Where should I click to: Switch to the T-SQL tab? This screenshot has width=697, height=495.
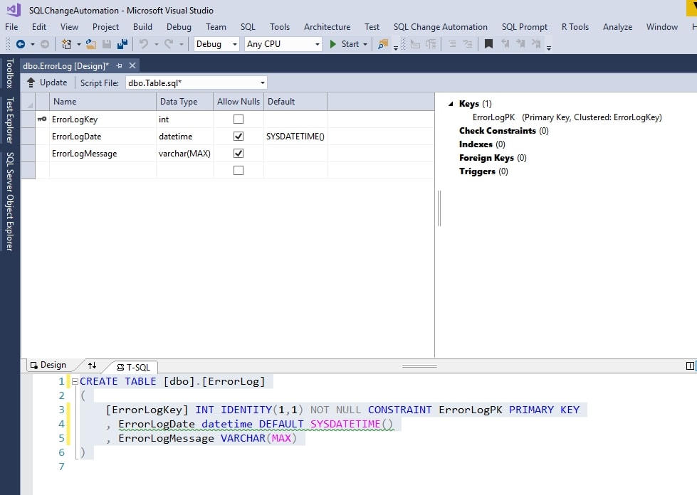pos(133,367)
